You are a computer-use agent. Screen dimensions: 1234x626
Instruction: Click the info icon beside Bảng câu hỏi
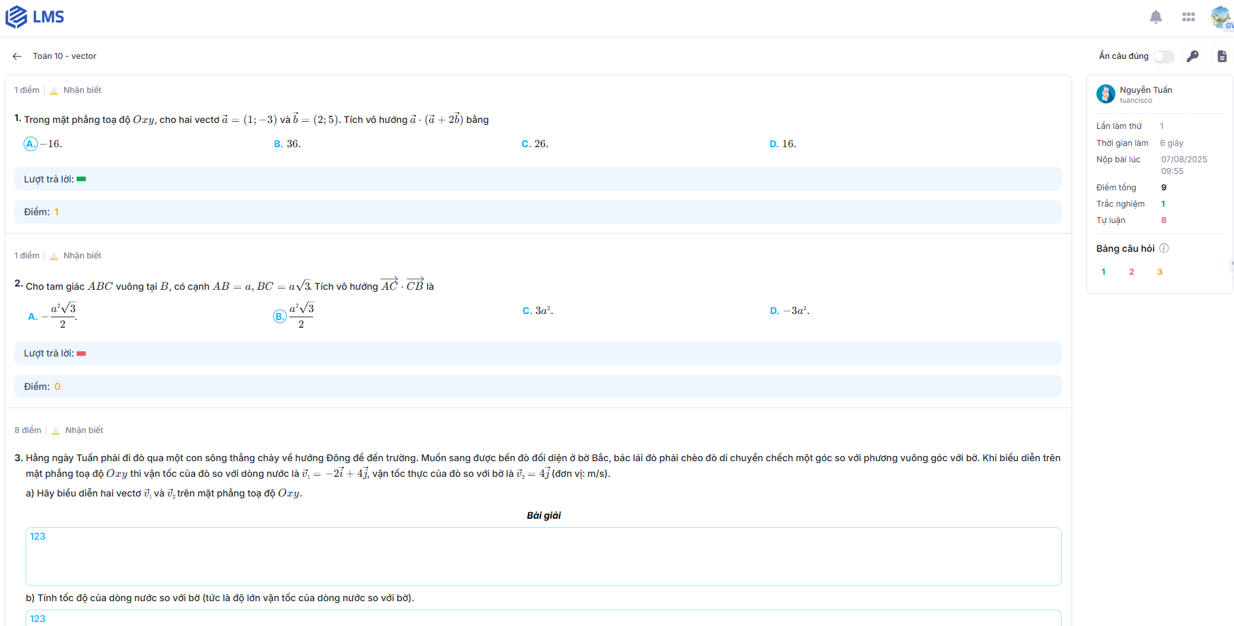point(1164,249)
